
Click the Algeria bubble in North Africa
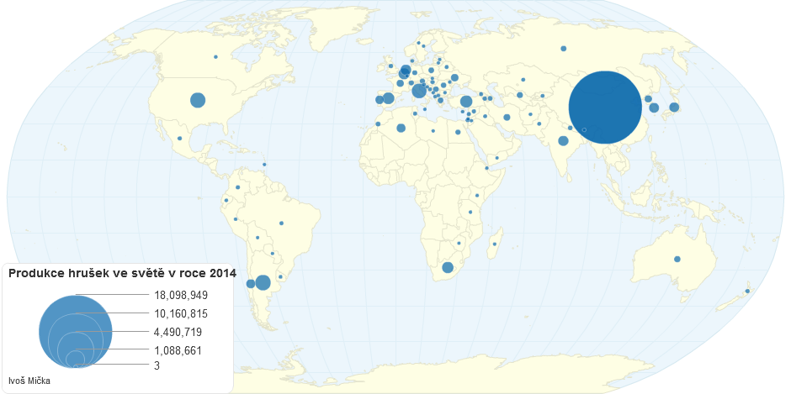point(401,128)
